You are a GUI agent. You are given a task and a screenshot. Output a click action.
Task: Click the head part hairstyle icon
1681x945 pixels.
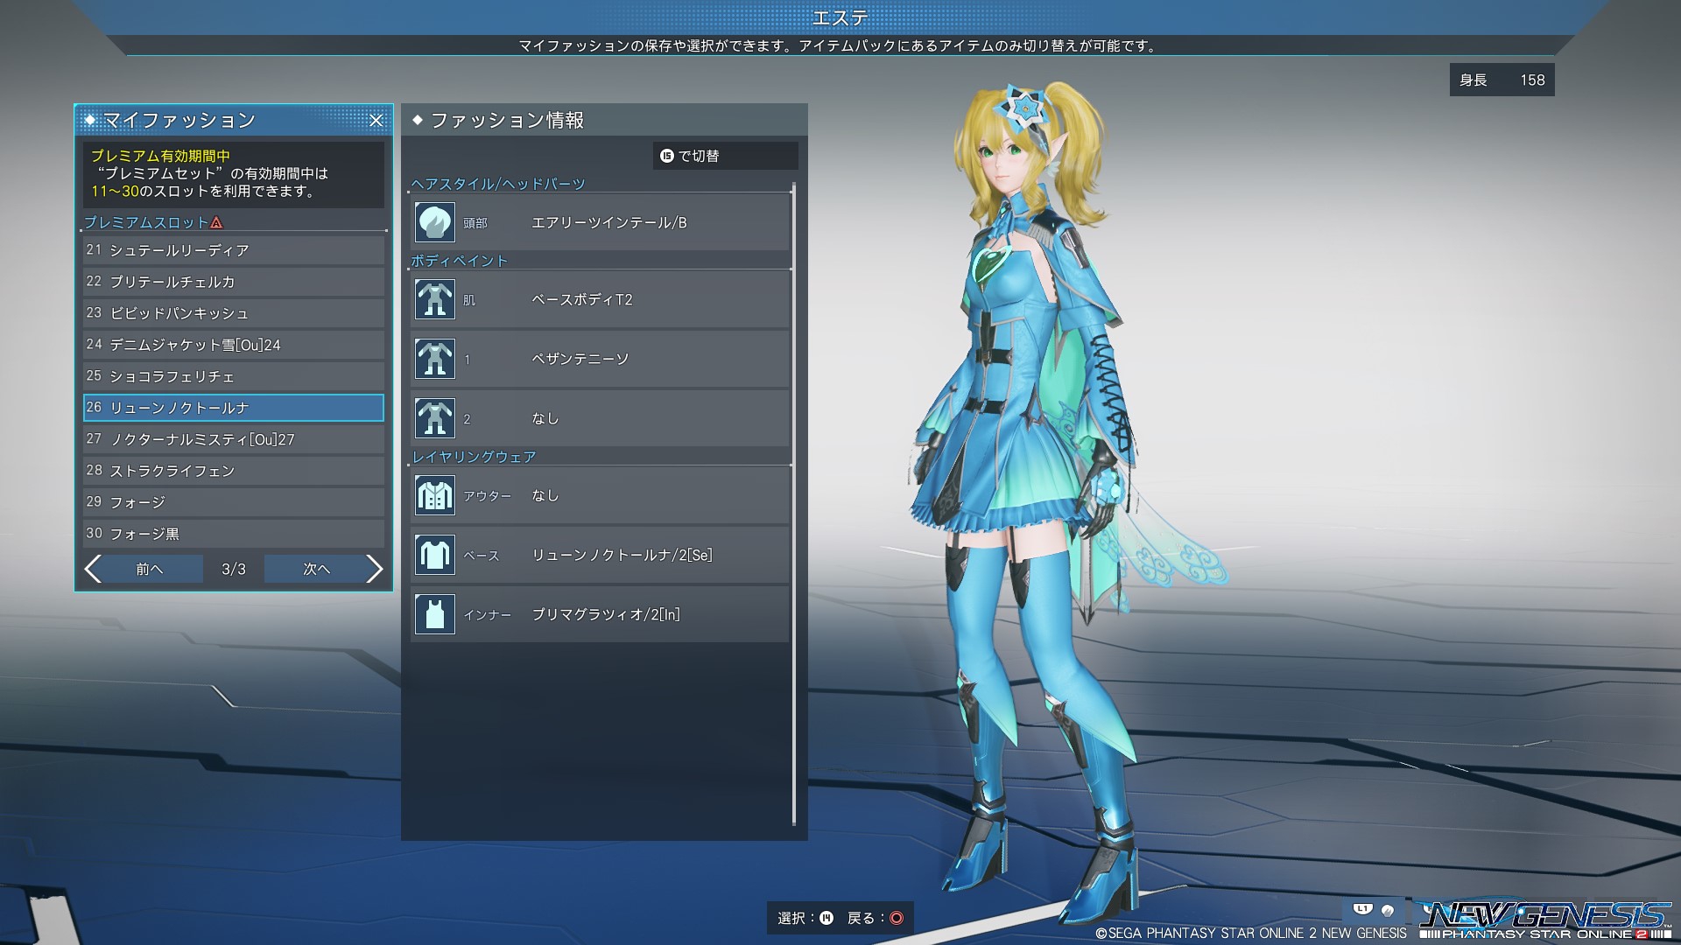tap(434, 222)
